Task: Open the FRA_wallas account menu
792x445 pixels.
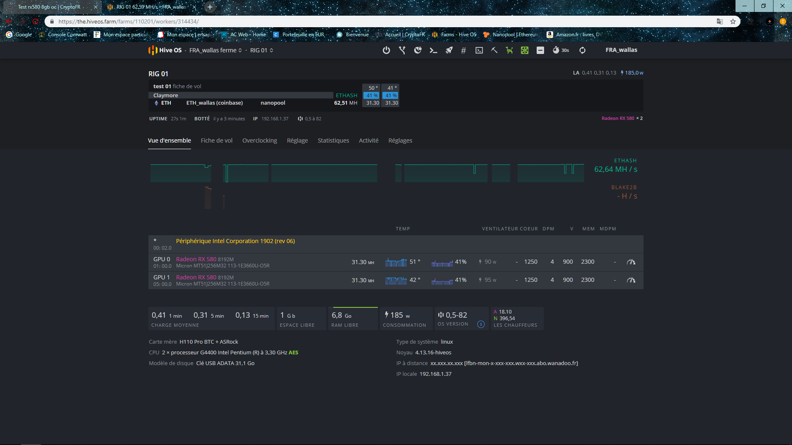Action: 621,50
